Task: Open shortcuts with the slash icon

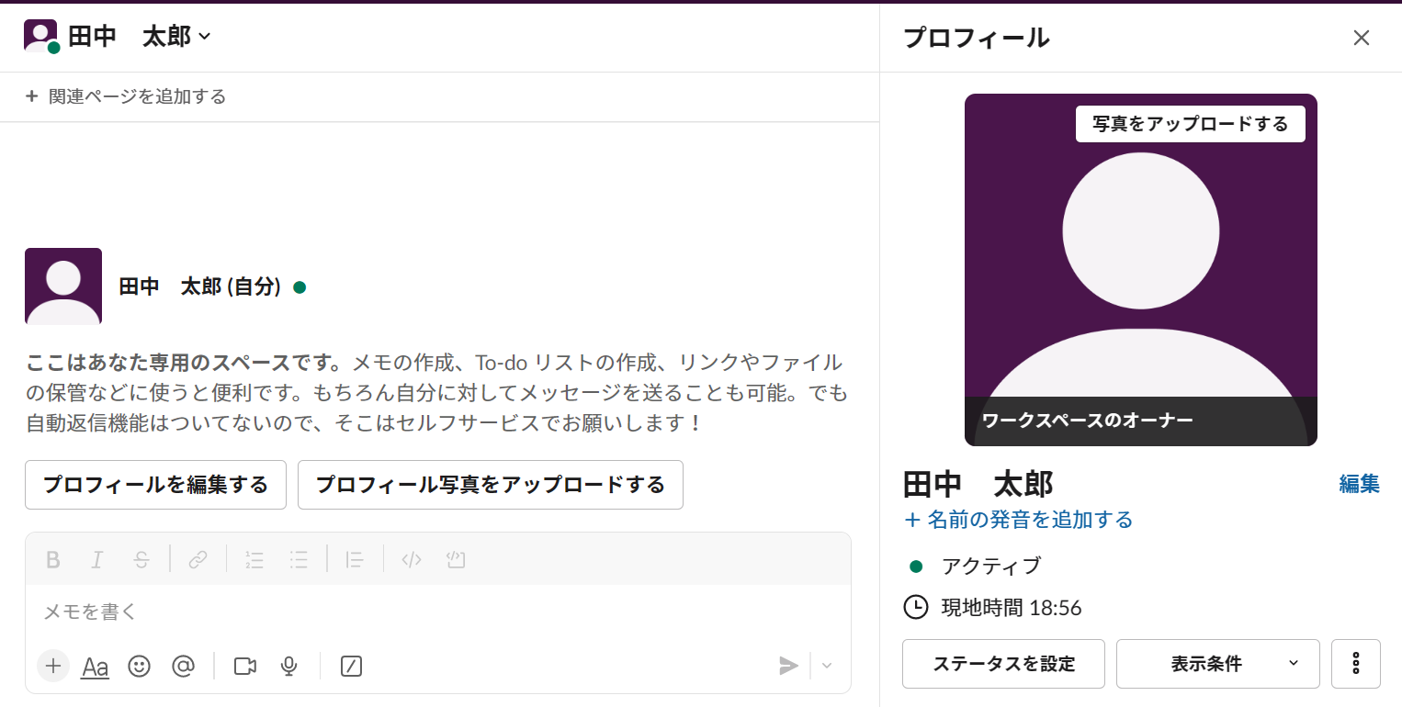Action: (350, 667)
